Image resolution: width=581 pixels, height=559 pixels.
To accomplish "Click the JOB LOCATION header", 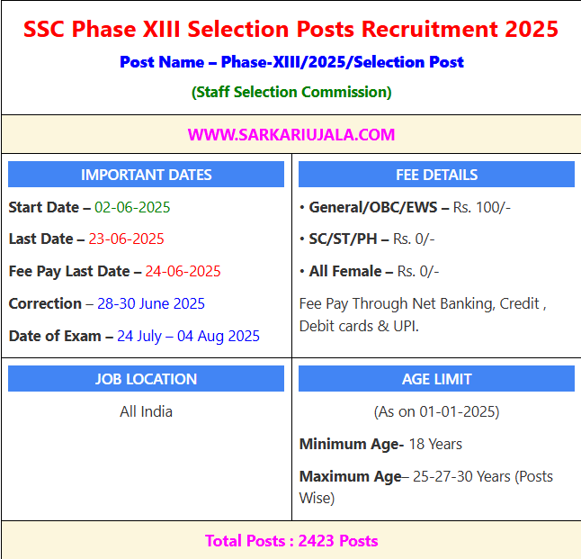I will [146, 379].
